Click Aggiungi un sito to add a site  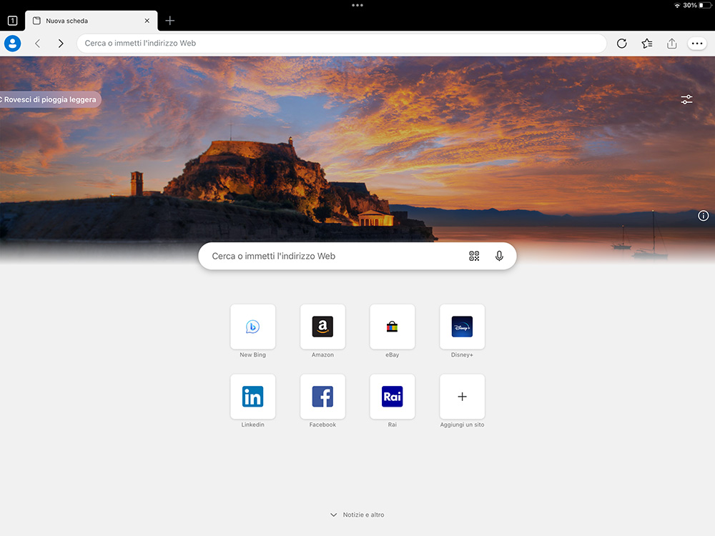(462, 396)
